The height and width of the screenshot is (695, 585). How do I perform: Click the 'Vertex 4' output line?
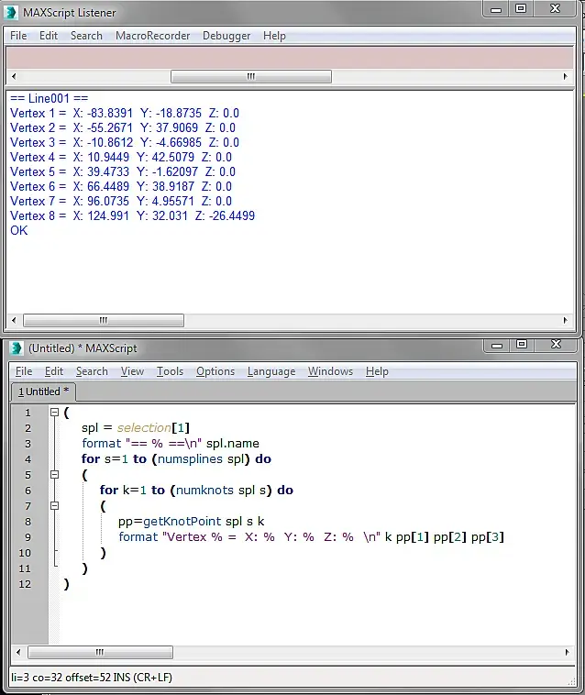[121, 157]
